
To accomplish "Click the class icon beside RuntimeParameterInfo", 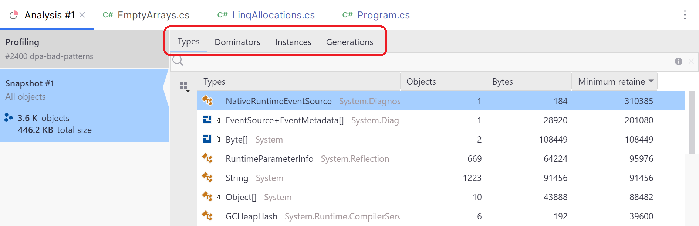I will coord(207,158).
